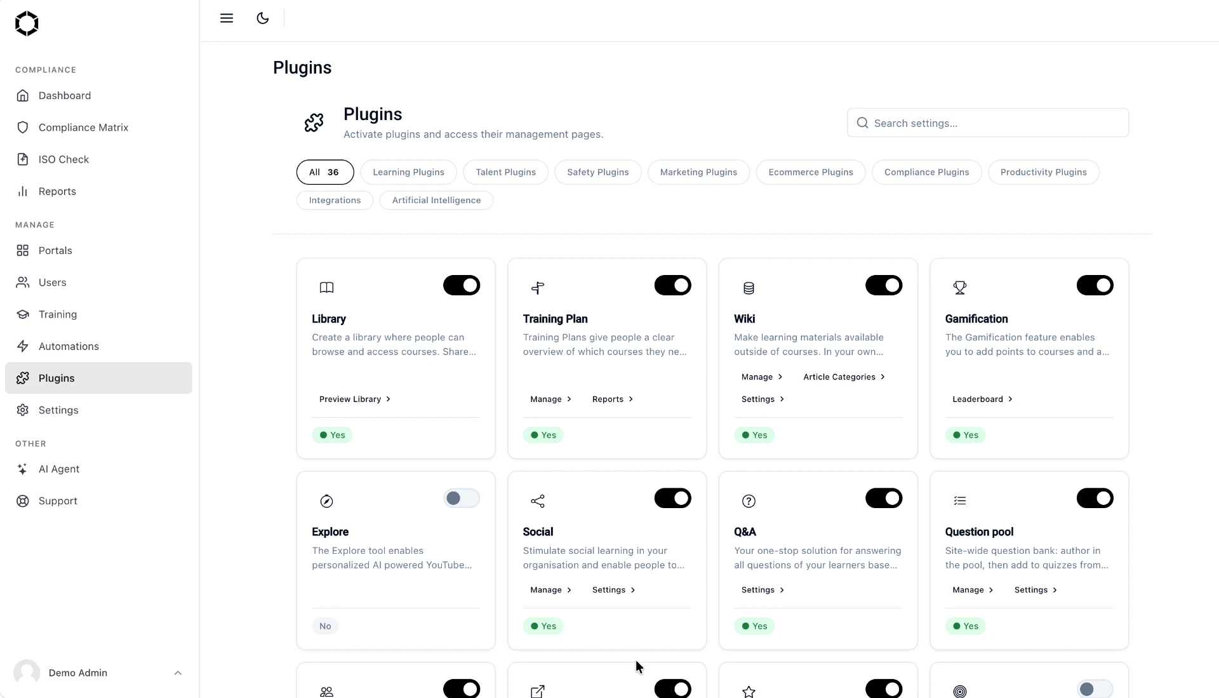The image size is (1219, 698).
Task: Select the All 36 filter pill
Action: click(325, 172)
